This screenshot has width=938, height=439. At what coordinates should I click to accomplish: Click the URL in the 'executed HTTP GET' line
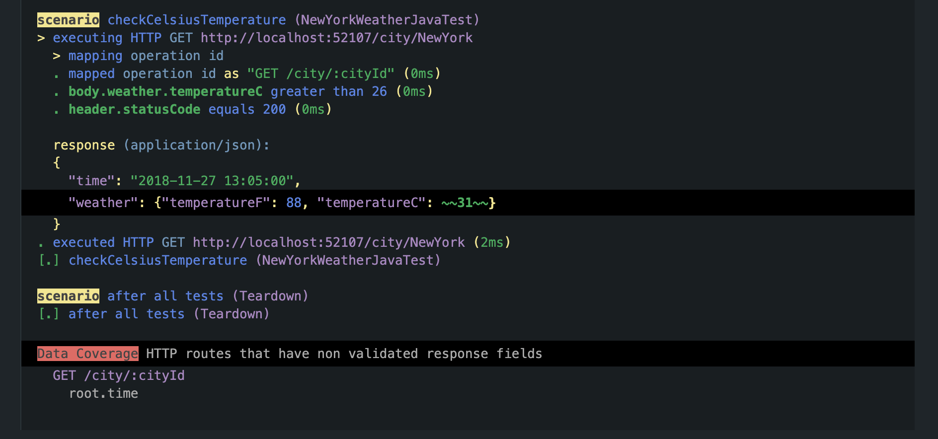pyautogui.click(x=329, y=242)
